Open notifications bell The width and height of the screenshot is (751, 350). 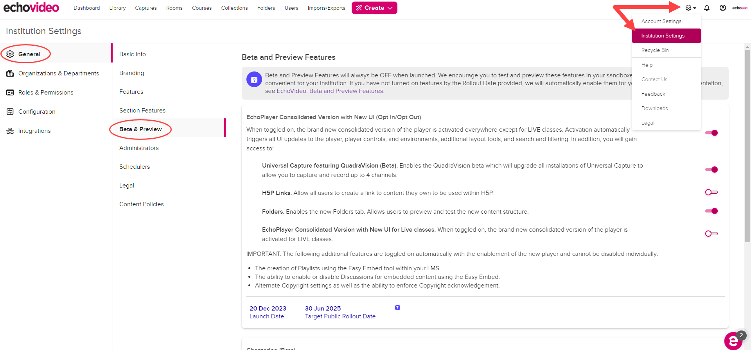coord(707,8)
